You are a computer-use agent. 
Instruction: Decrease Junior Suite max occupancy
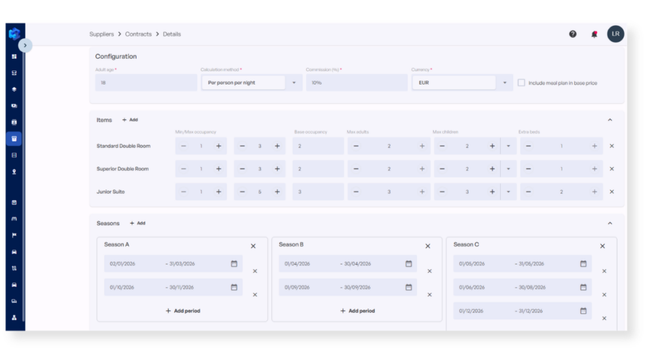click(x=242, y=192)
